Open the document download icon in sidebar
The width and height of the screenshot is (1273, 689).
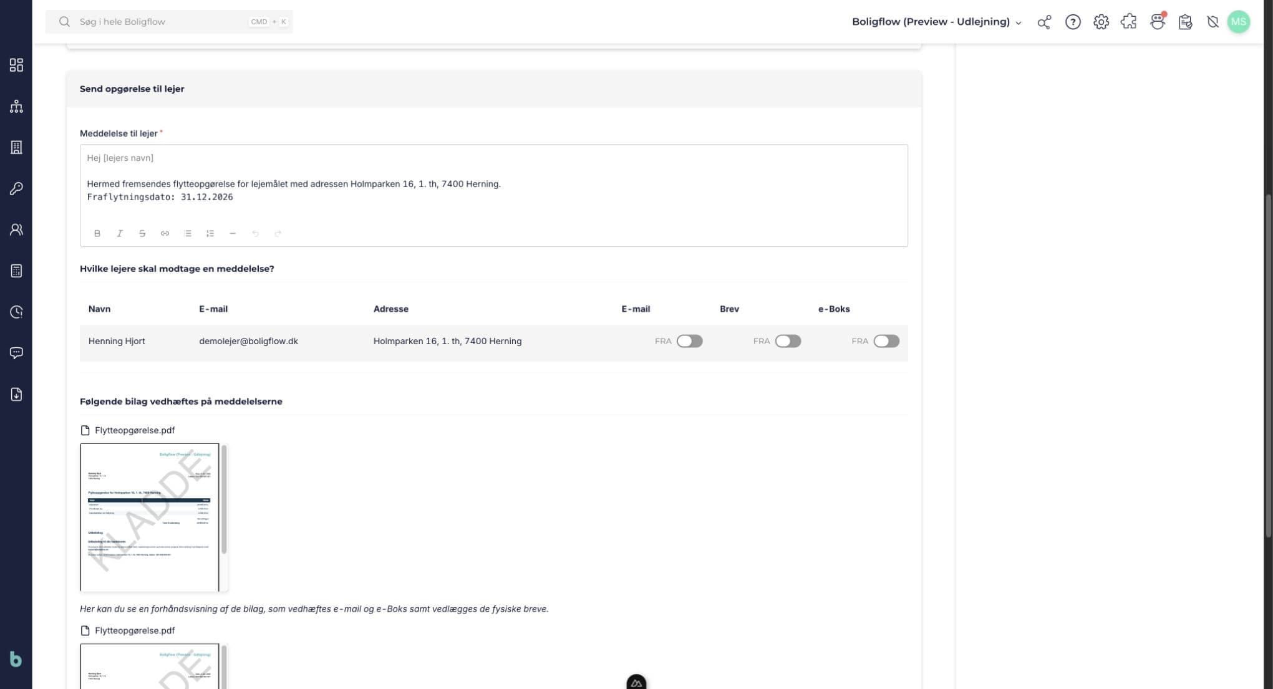(x=16, y=394)
